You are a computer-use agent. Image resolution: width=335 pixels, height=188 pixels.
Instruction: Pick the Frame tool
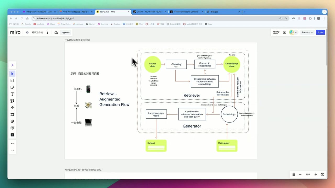(12, 114)
